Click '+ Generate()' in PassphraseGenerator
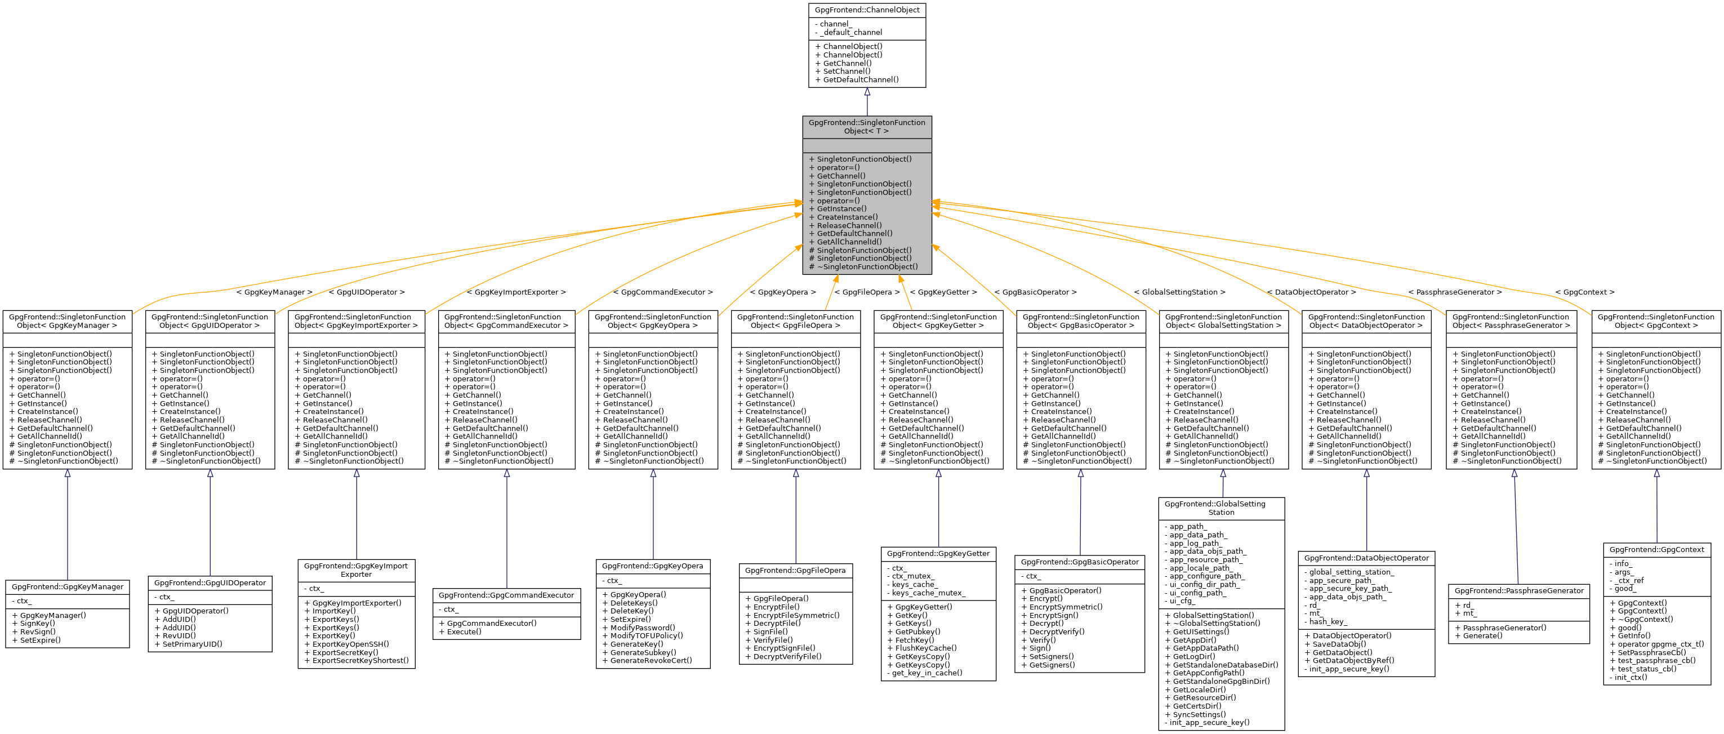 click(x=1478, y=635)
